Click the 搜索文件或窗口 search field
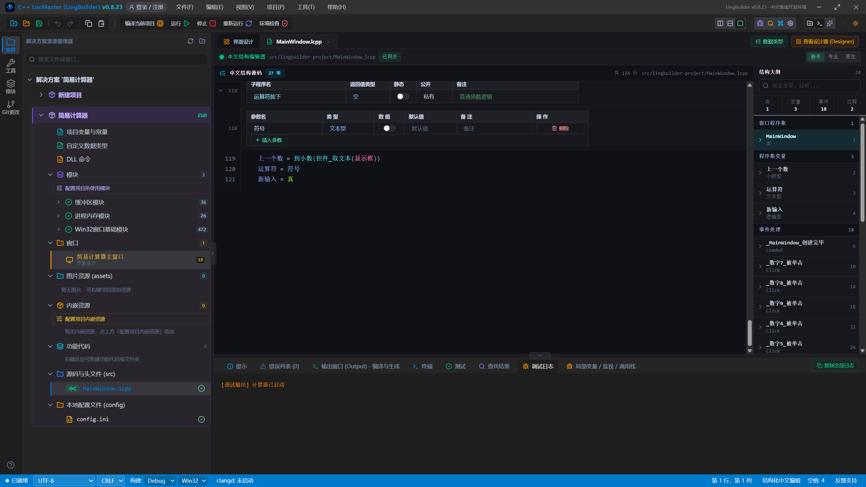 tap(116, 60)
